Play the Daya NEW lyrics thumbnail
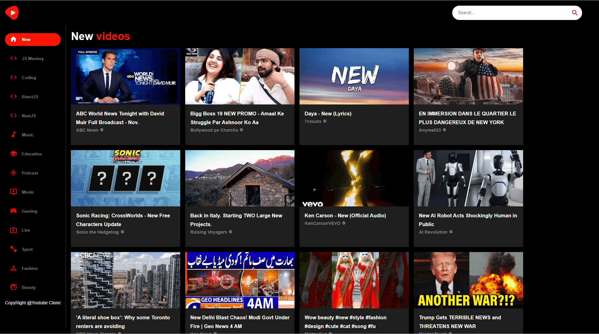Image resolution: width=599 pixels, height=334 pixels. (354, 76)
